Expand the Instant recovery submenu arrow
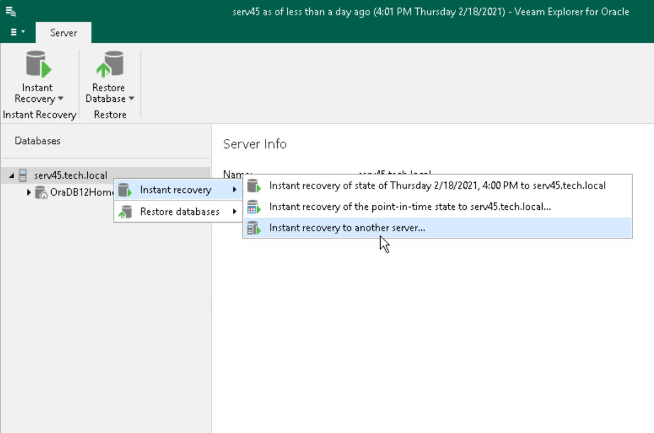Image resolution: width=654 pixels, height=433 pixels. point(235,190)
